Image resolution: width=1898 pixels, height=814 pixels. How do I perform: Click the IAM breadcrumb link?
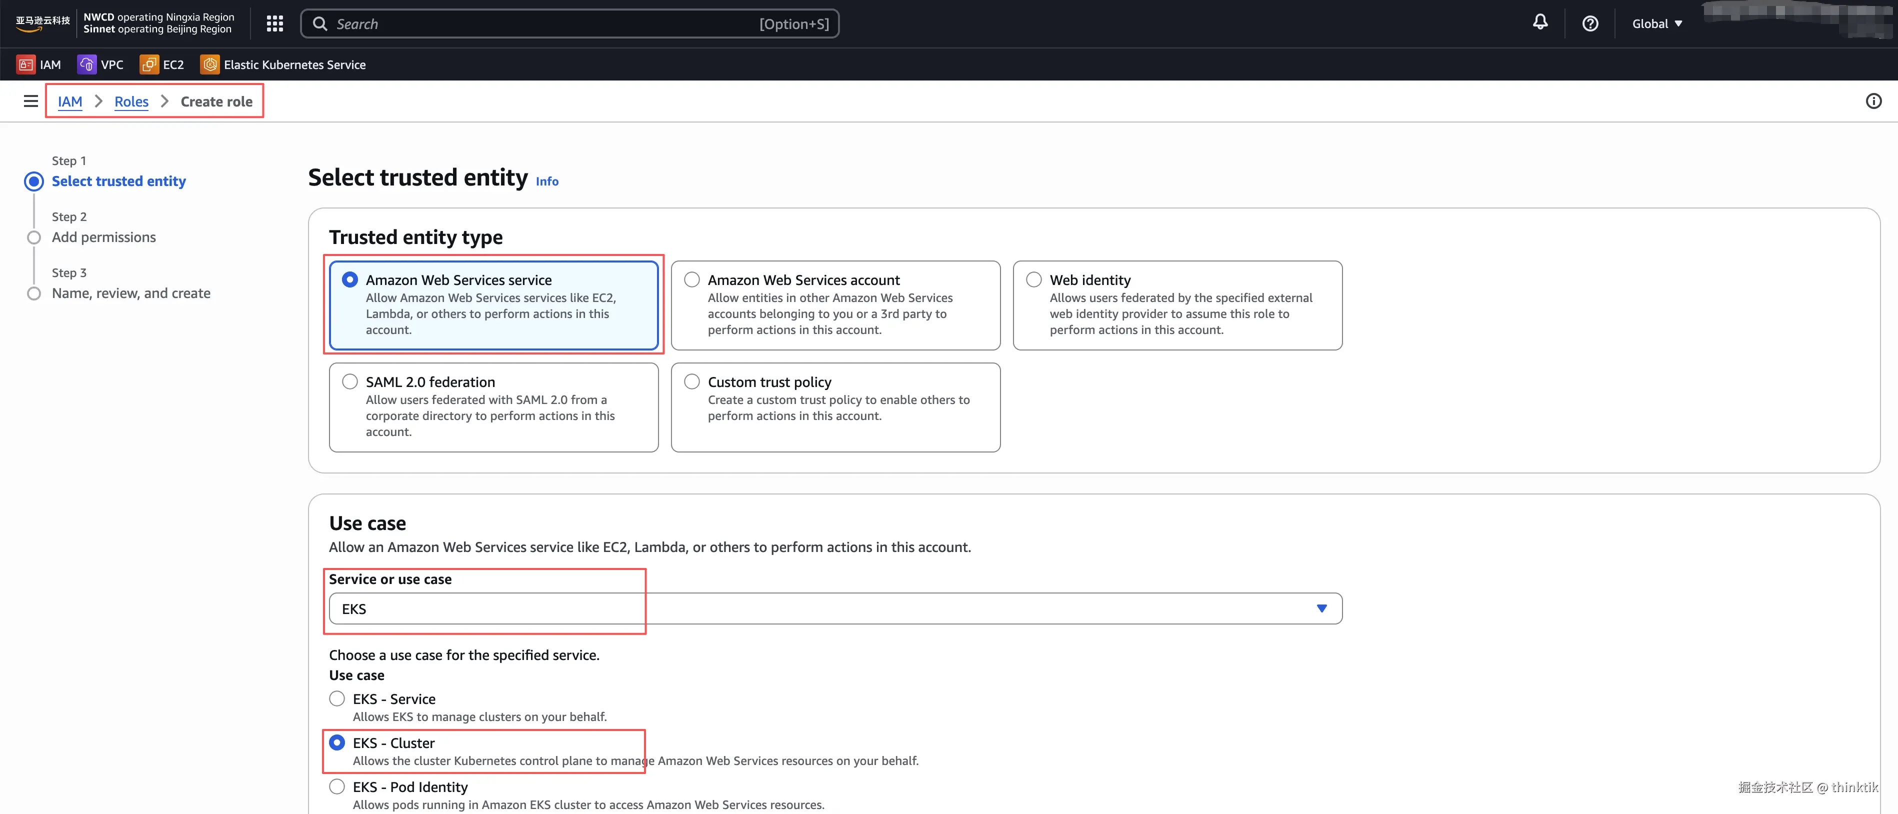(x=70, y=101)
